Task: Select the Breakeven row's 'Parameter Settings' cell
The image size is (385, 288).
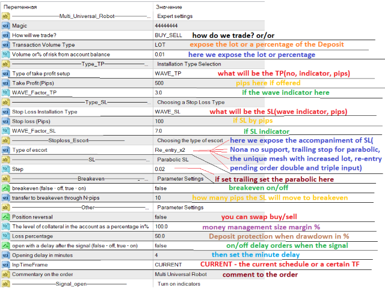Action: point(180,179)
